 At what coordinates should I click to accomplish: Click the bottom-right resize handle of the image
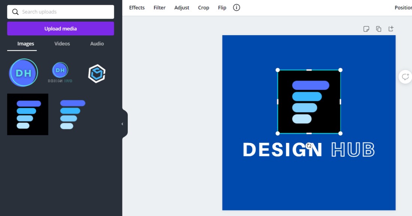pyautogui.click(x=340, y=133)
